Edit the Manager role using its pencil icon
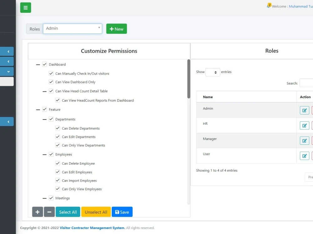The image size is (313, 234). (x=304, y=140)
